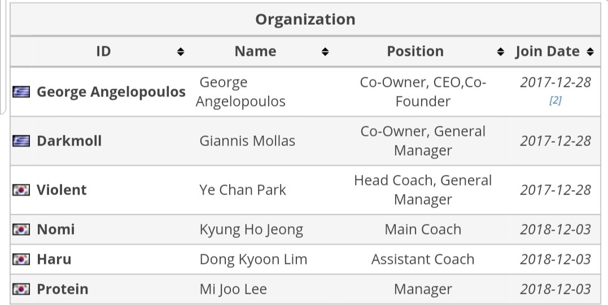Click the South Korean flag beside Protein

[x=21, y=289]
